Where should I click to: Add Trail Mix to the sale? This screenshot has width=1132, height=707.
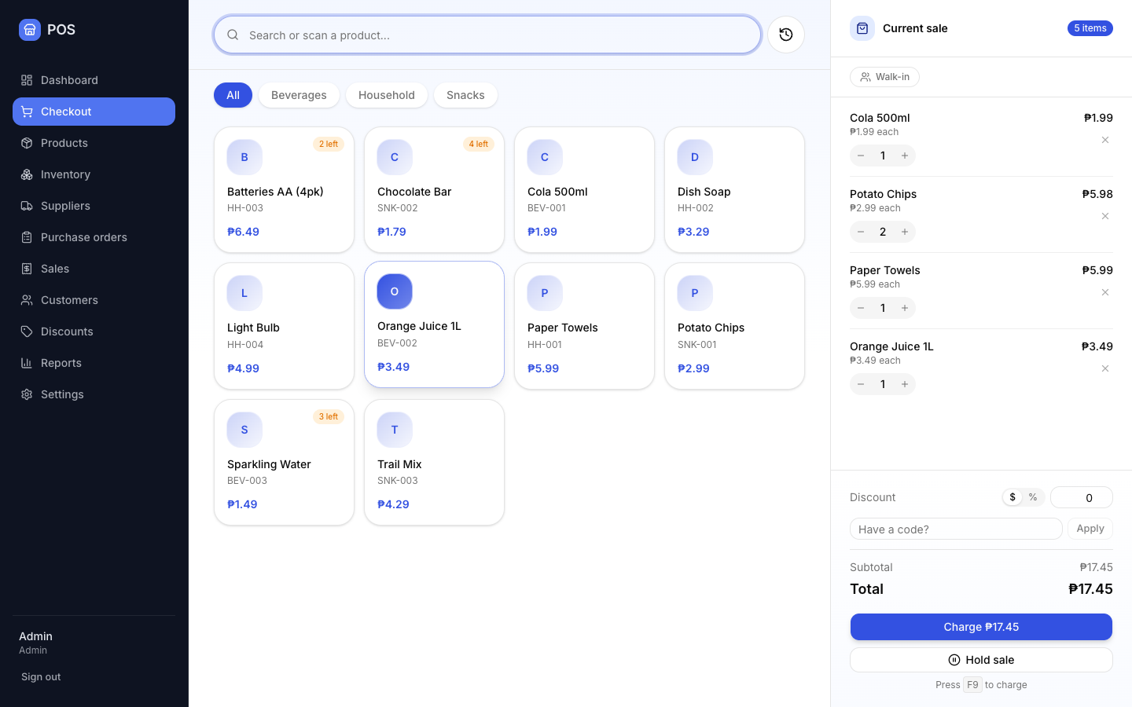[x=434, y=463]
